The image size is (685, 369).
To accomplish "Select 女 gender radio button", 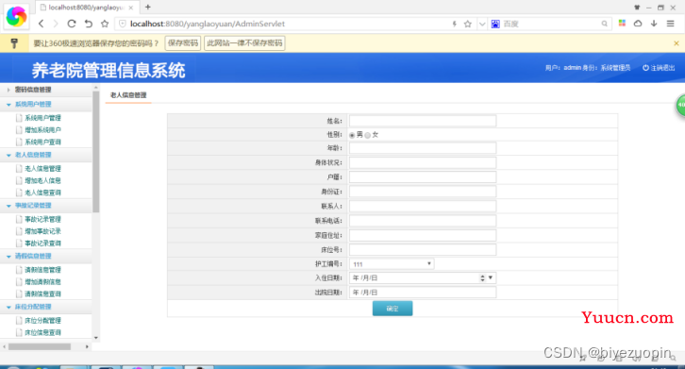I will click(x=367, y=135).
